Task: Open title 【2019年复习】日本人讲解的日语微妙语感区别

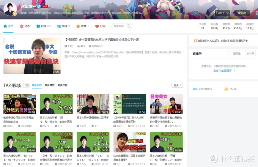Action: click(129, 120)
